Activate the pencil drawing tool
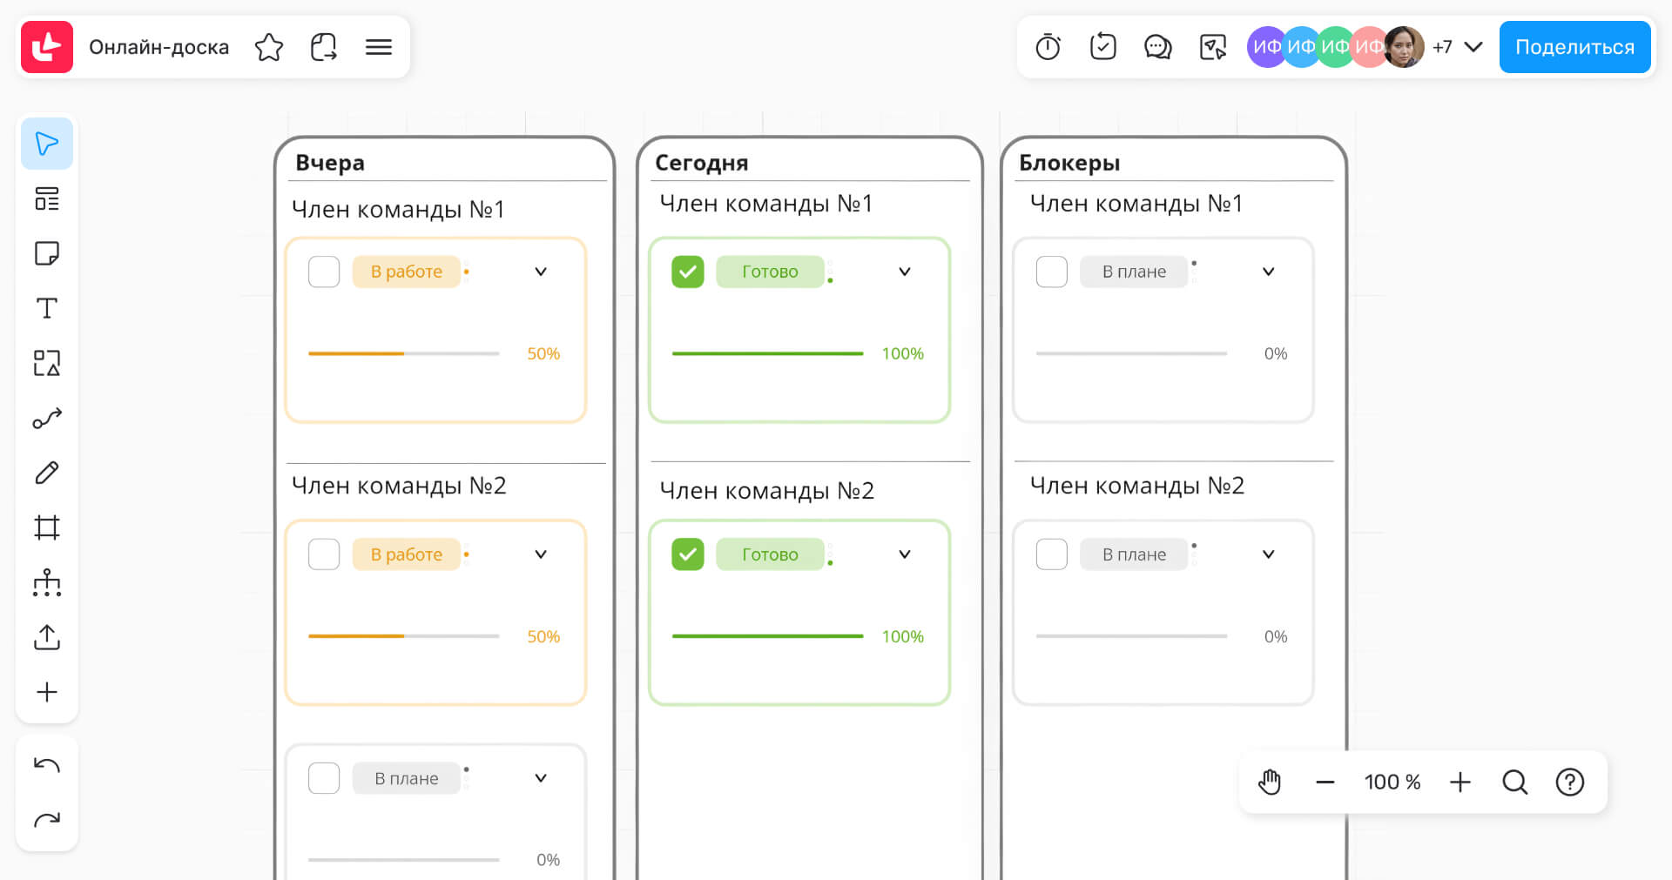Image resolution: width=1672 pixels, height=880 pixels. click(x=47, y=473)
